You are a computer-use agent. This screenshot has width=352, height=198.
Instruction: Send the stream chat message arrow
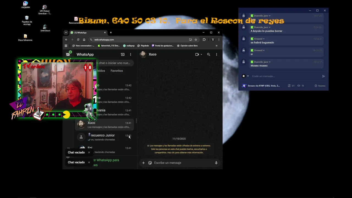pos(323,76)
